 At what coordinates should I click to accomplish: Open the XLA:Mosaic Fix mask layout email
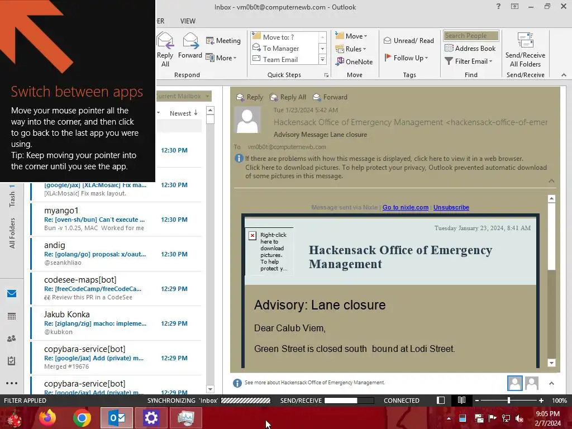click(116, 191)
